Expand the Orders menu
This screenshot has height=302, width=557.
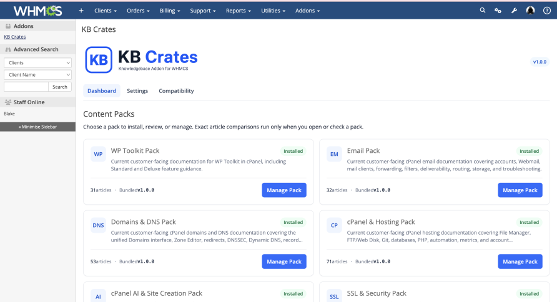(x=138, y=11)
